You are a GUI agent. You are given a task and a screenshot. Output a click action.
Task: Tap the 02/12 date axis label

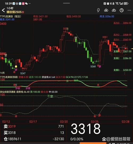[6, 122]
